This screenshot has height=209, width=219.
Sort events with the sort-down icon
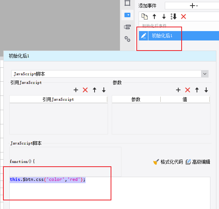point(174,16)
